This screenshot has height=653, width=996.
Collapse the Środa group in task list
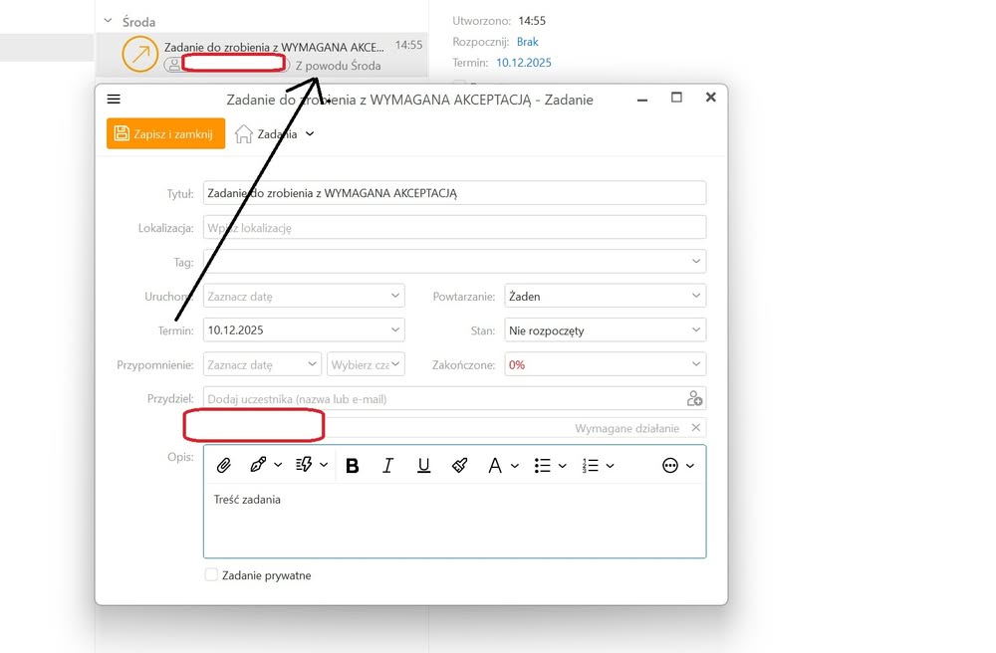click(x=108, y=22)
